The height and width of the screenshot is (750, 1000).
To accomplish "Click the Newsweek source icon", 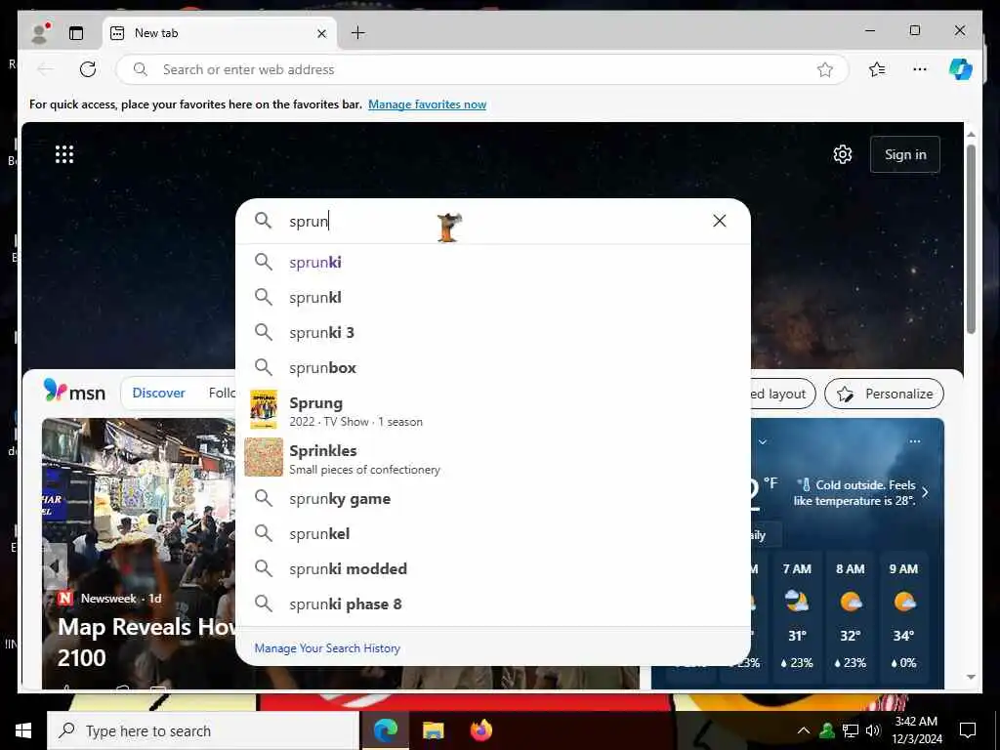I will [65, 599].
